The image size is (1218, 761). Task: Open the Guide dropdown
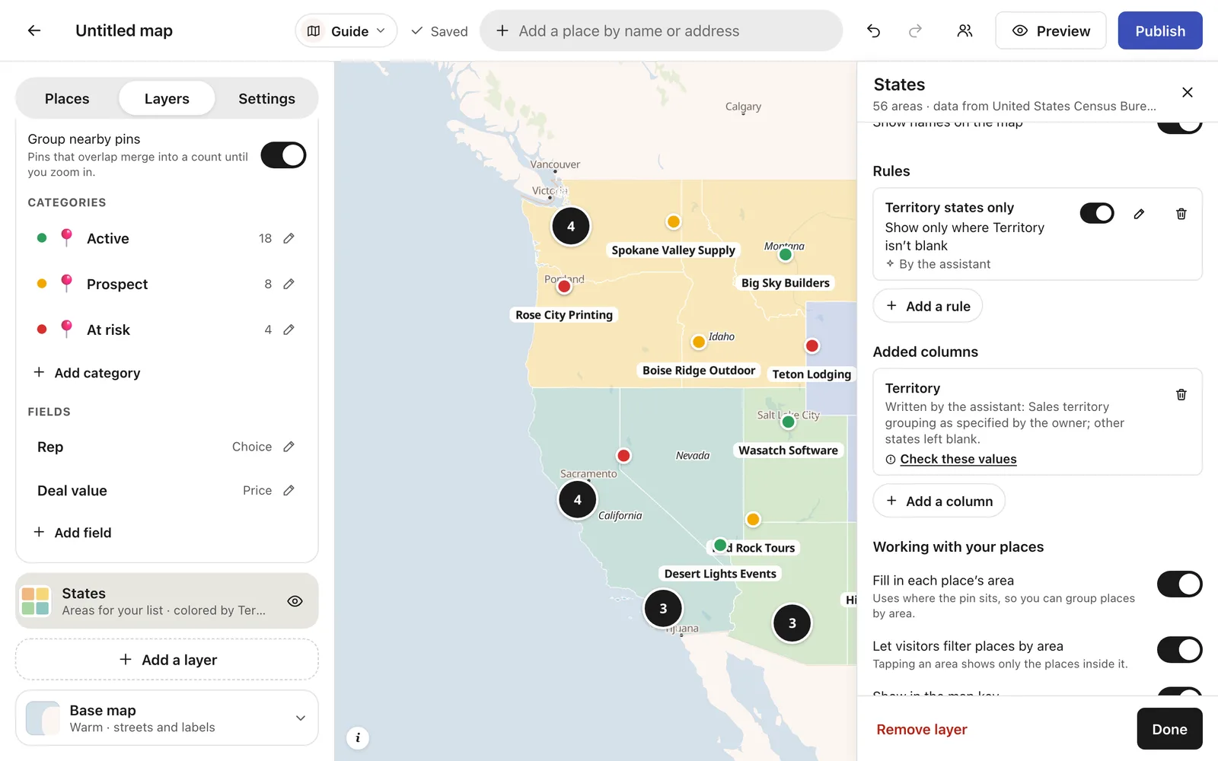(x=346, y=31)
